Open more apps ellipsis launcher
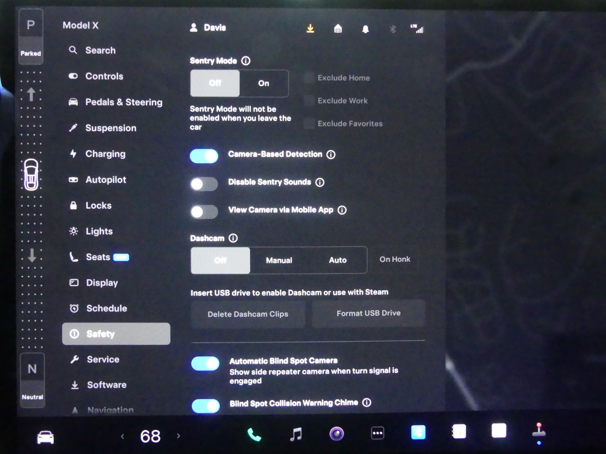 pos(377,433)
